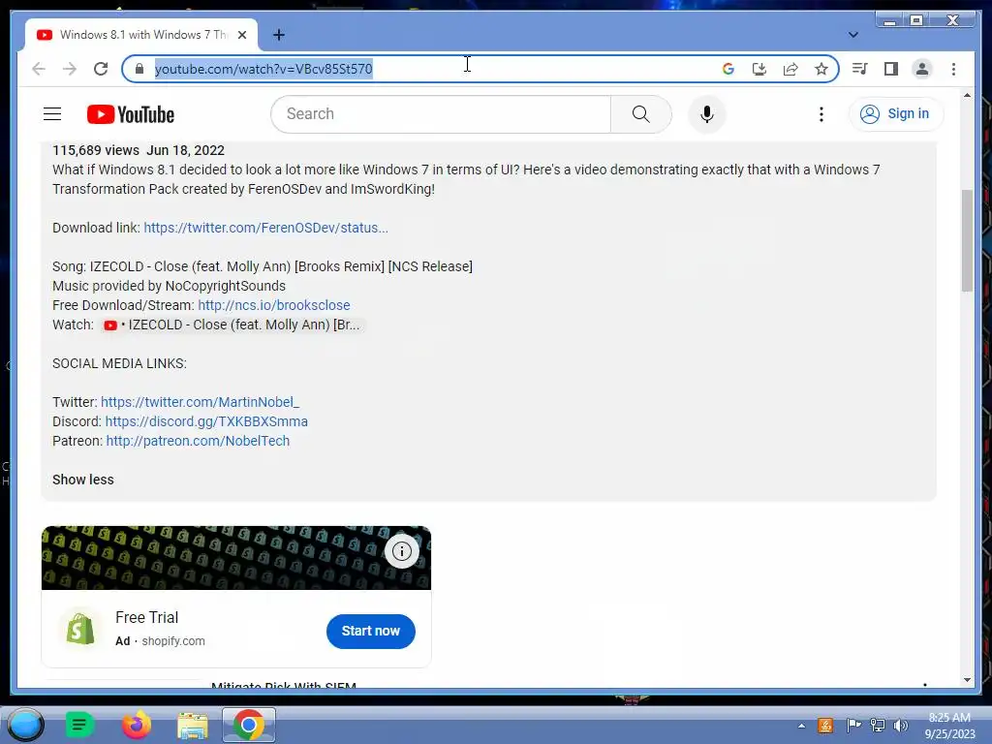Open YouTube hamburger guide menu
992x744 pixels.
pyautogui.click(x=52, y=114)
